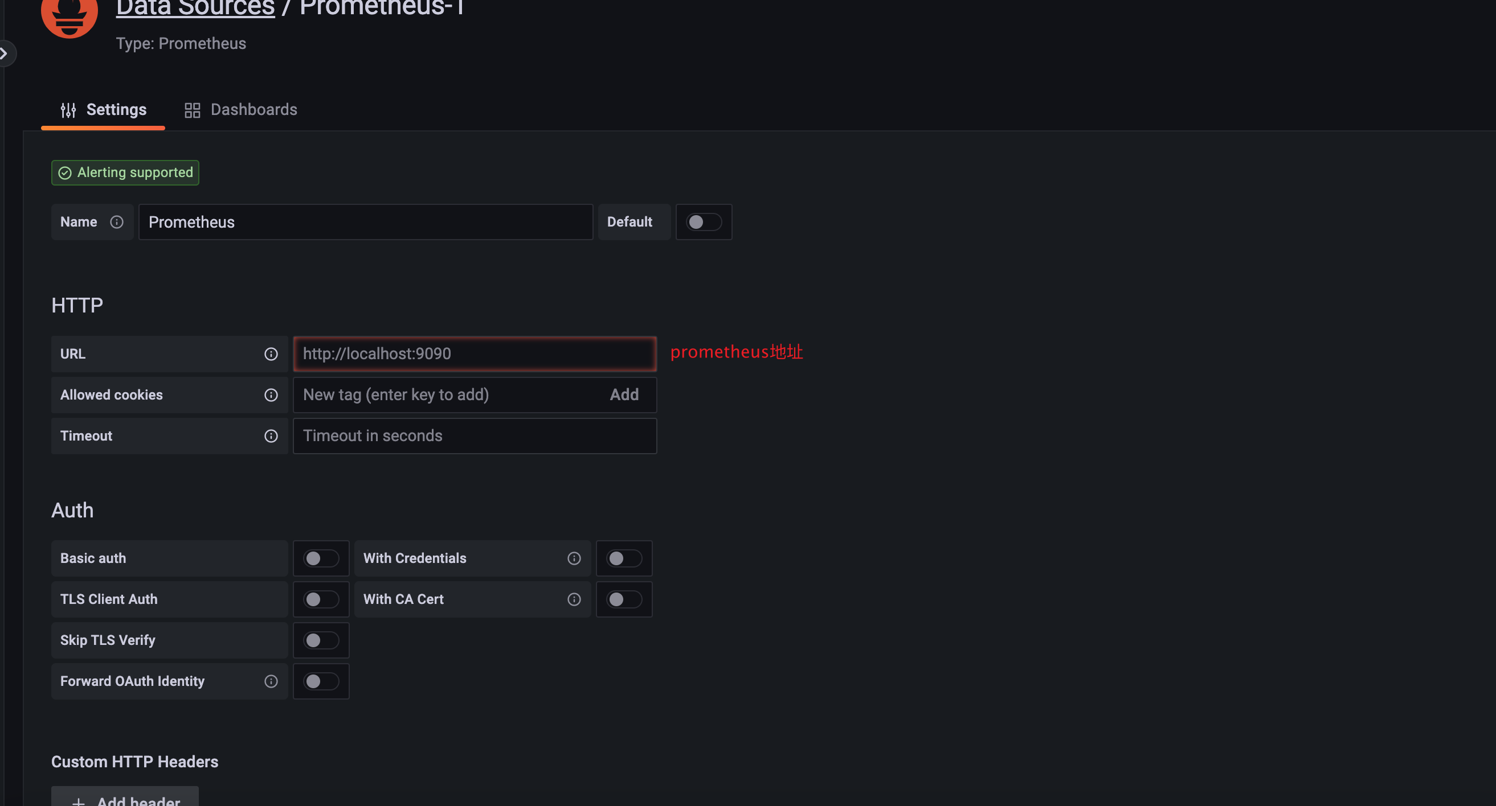Turn on TLS Client Auth switch

321,599
